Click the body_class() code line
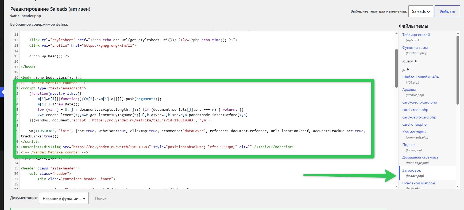 51,77
